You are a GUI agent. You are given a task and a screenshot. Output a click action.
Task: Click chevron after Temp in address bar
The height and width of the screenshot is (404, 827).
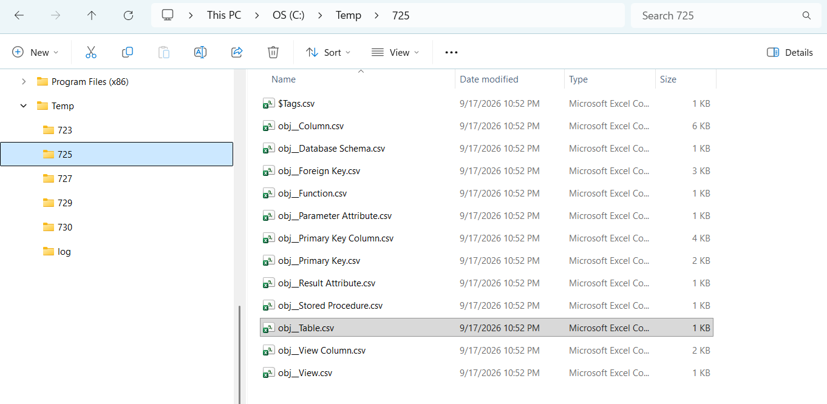click(x=377, y=16)
